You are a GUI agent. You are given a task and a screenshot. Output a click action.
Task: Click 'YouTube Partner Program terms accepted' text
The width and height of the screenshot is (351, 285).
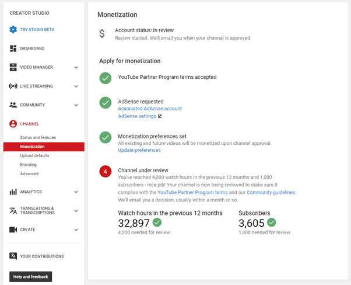167,77
